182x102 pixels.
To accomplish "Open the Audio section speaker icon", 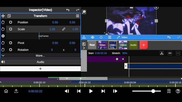I will [3, 62].
